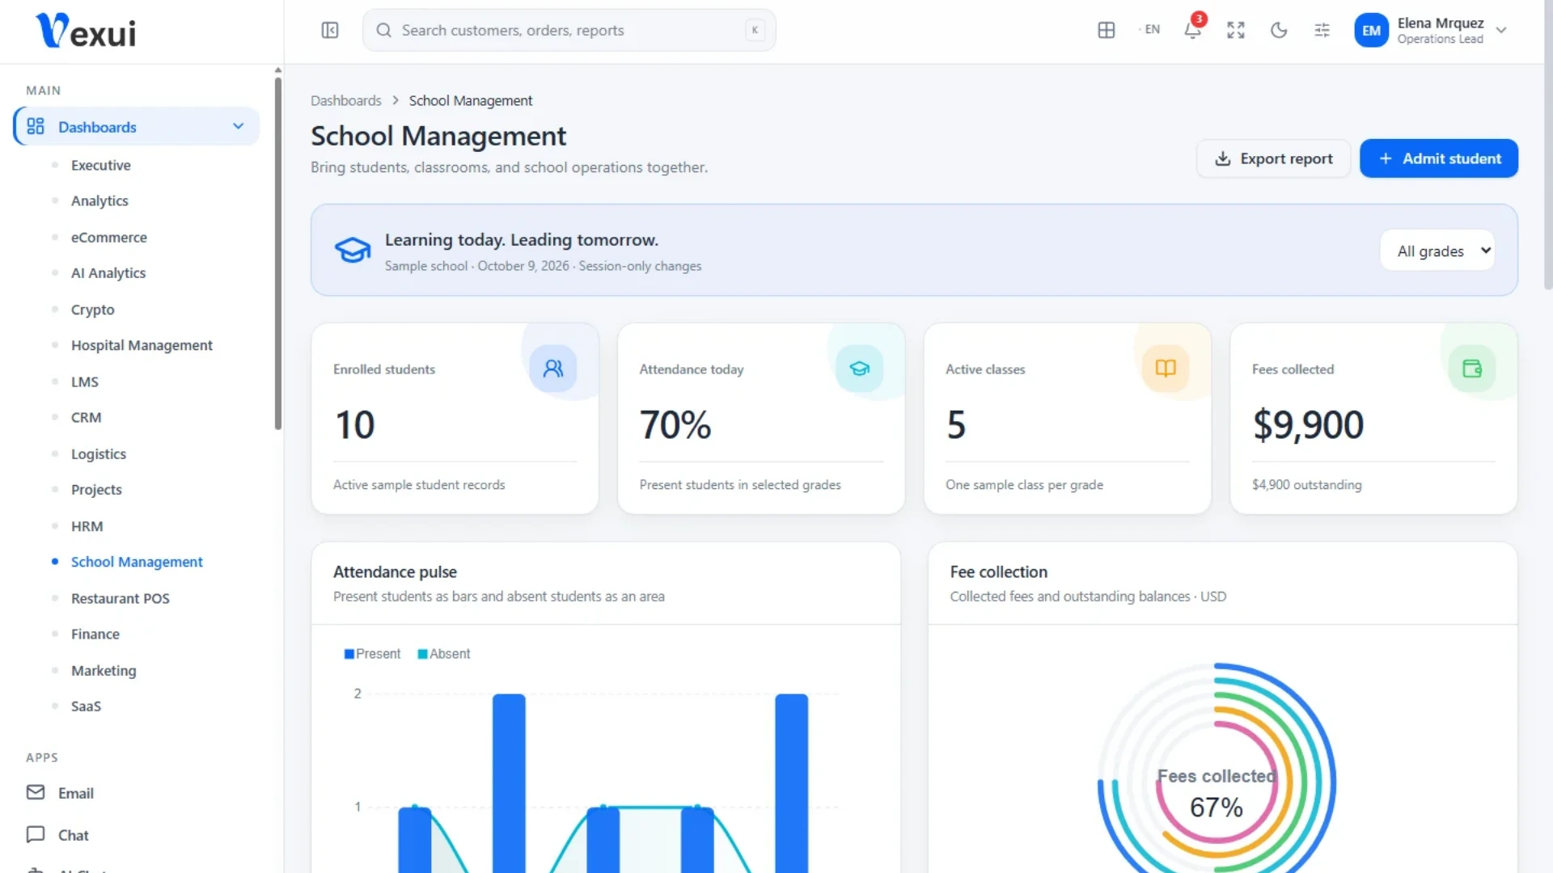
Task: Select the School Management sidebar item
Action: click(x=137, y=562)
